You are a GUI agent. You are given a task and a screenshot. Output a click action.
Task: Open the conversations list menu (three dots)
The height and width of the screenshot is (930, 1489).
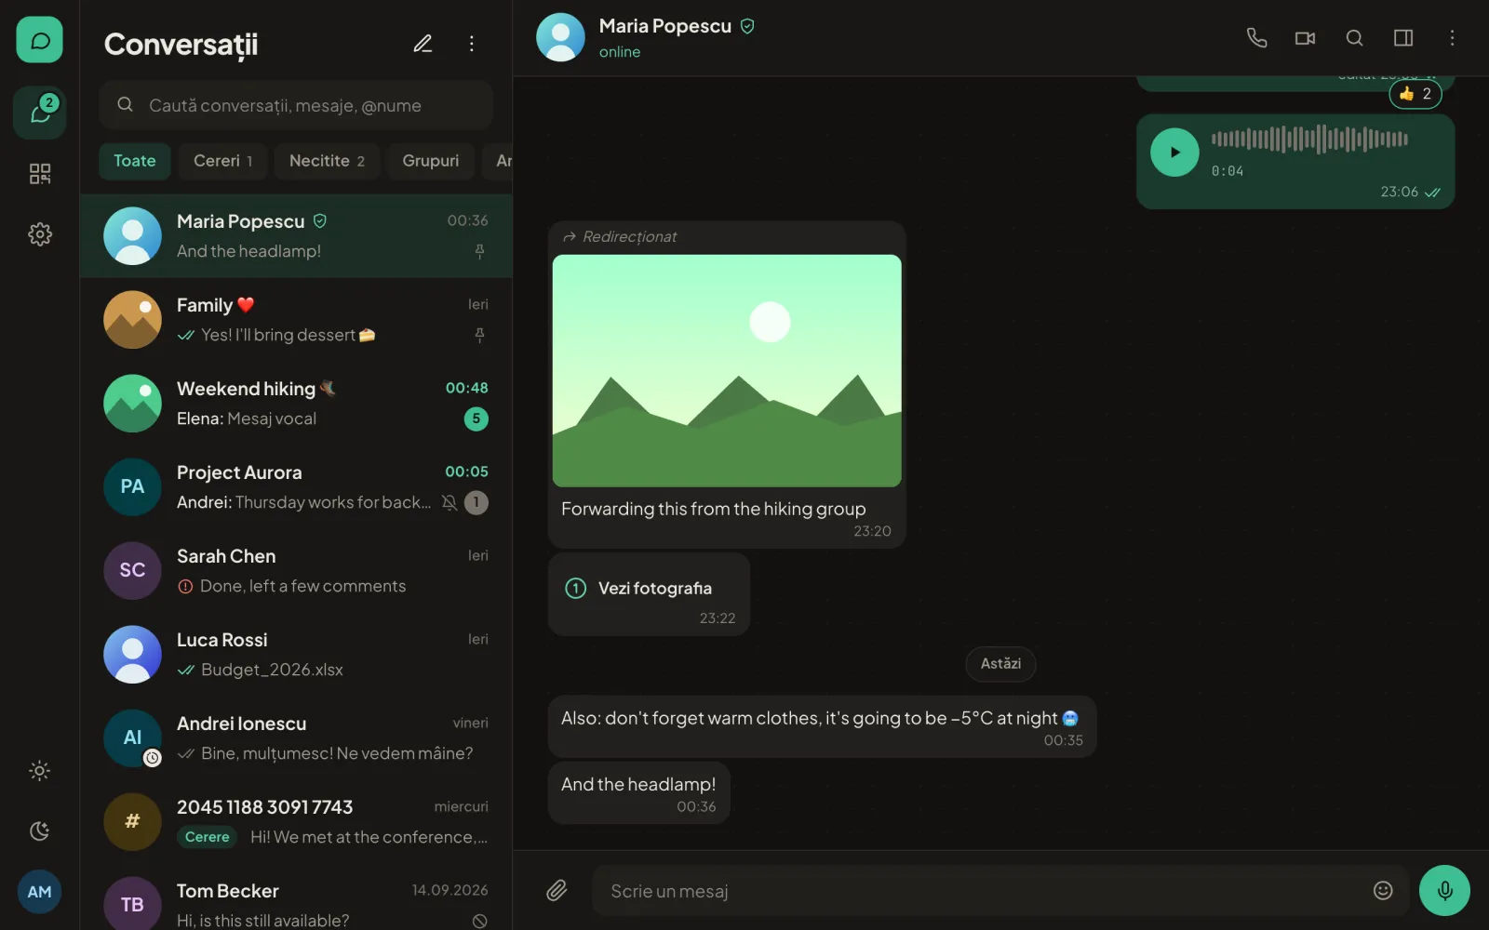tap(472, 44)
